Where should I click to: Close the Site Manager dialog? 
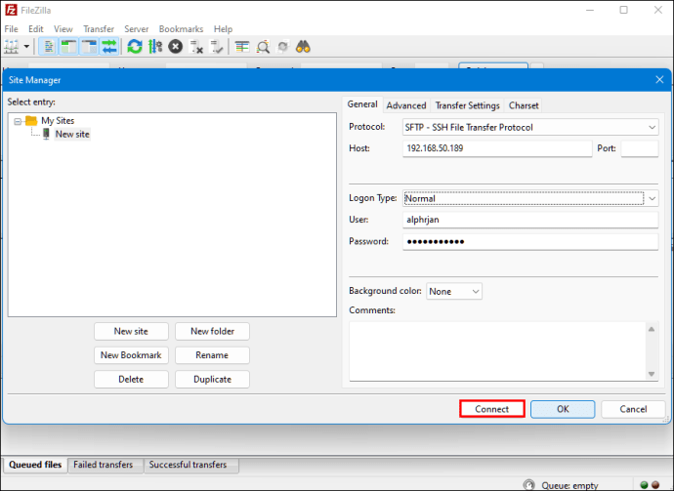[x=659, y=79]
